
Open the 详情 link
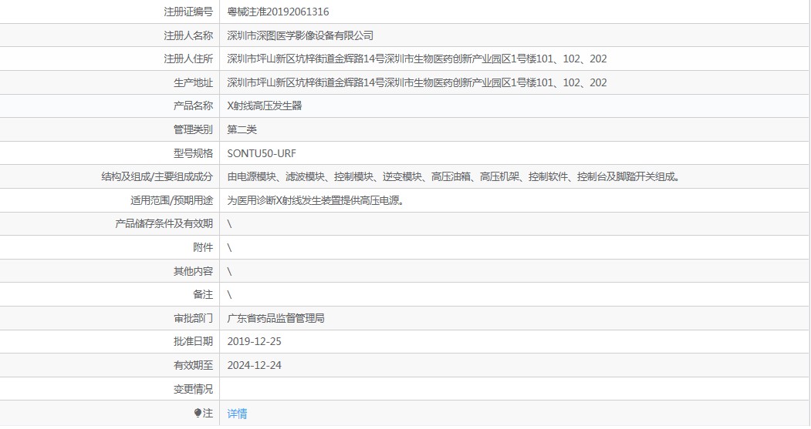click(237, 414)
